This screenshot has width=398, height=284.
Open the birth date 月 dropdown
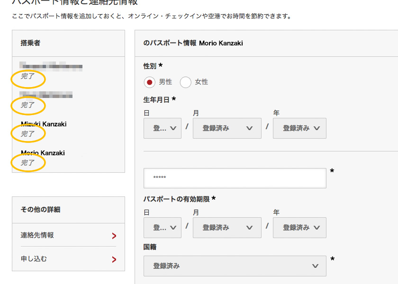coord(227,128)
